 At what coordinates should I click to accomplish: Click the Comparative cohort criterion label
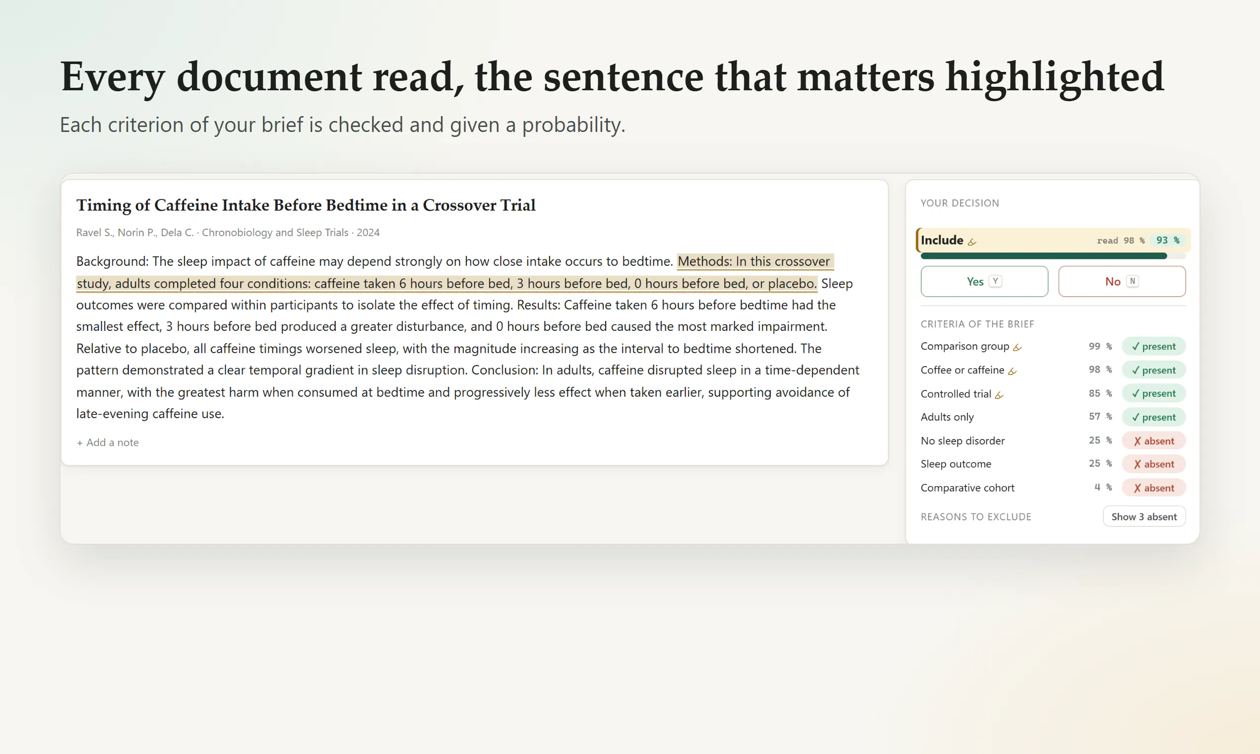tap(967, 488)
